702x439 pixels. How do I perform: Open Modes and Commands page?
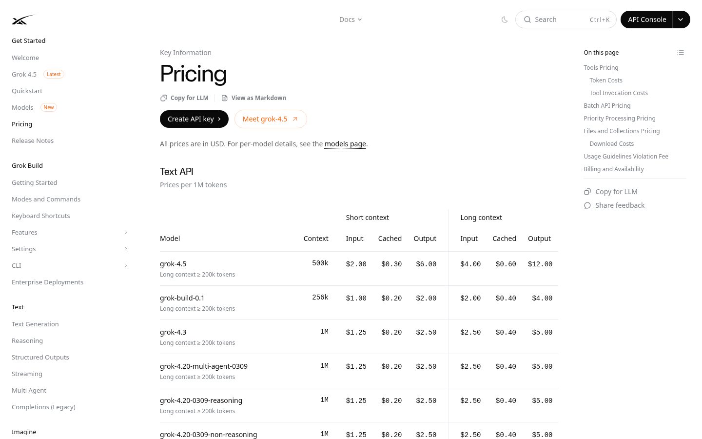(x=46, y=199)
